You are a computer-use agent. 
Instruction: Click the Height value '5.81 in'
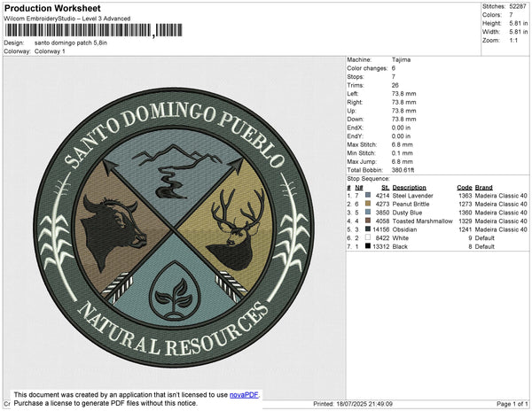(x=519, y=23)
